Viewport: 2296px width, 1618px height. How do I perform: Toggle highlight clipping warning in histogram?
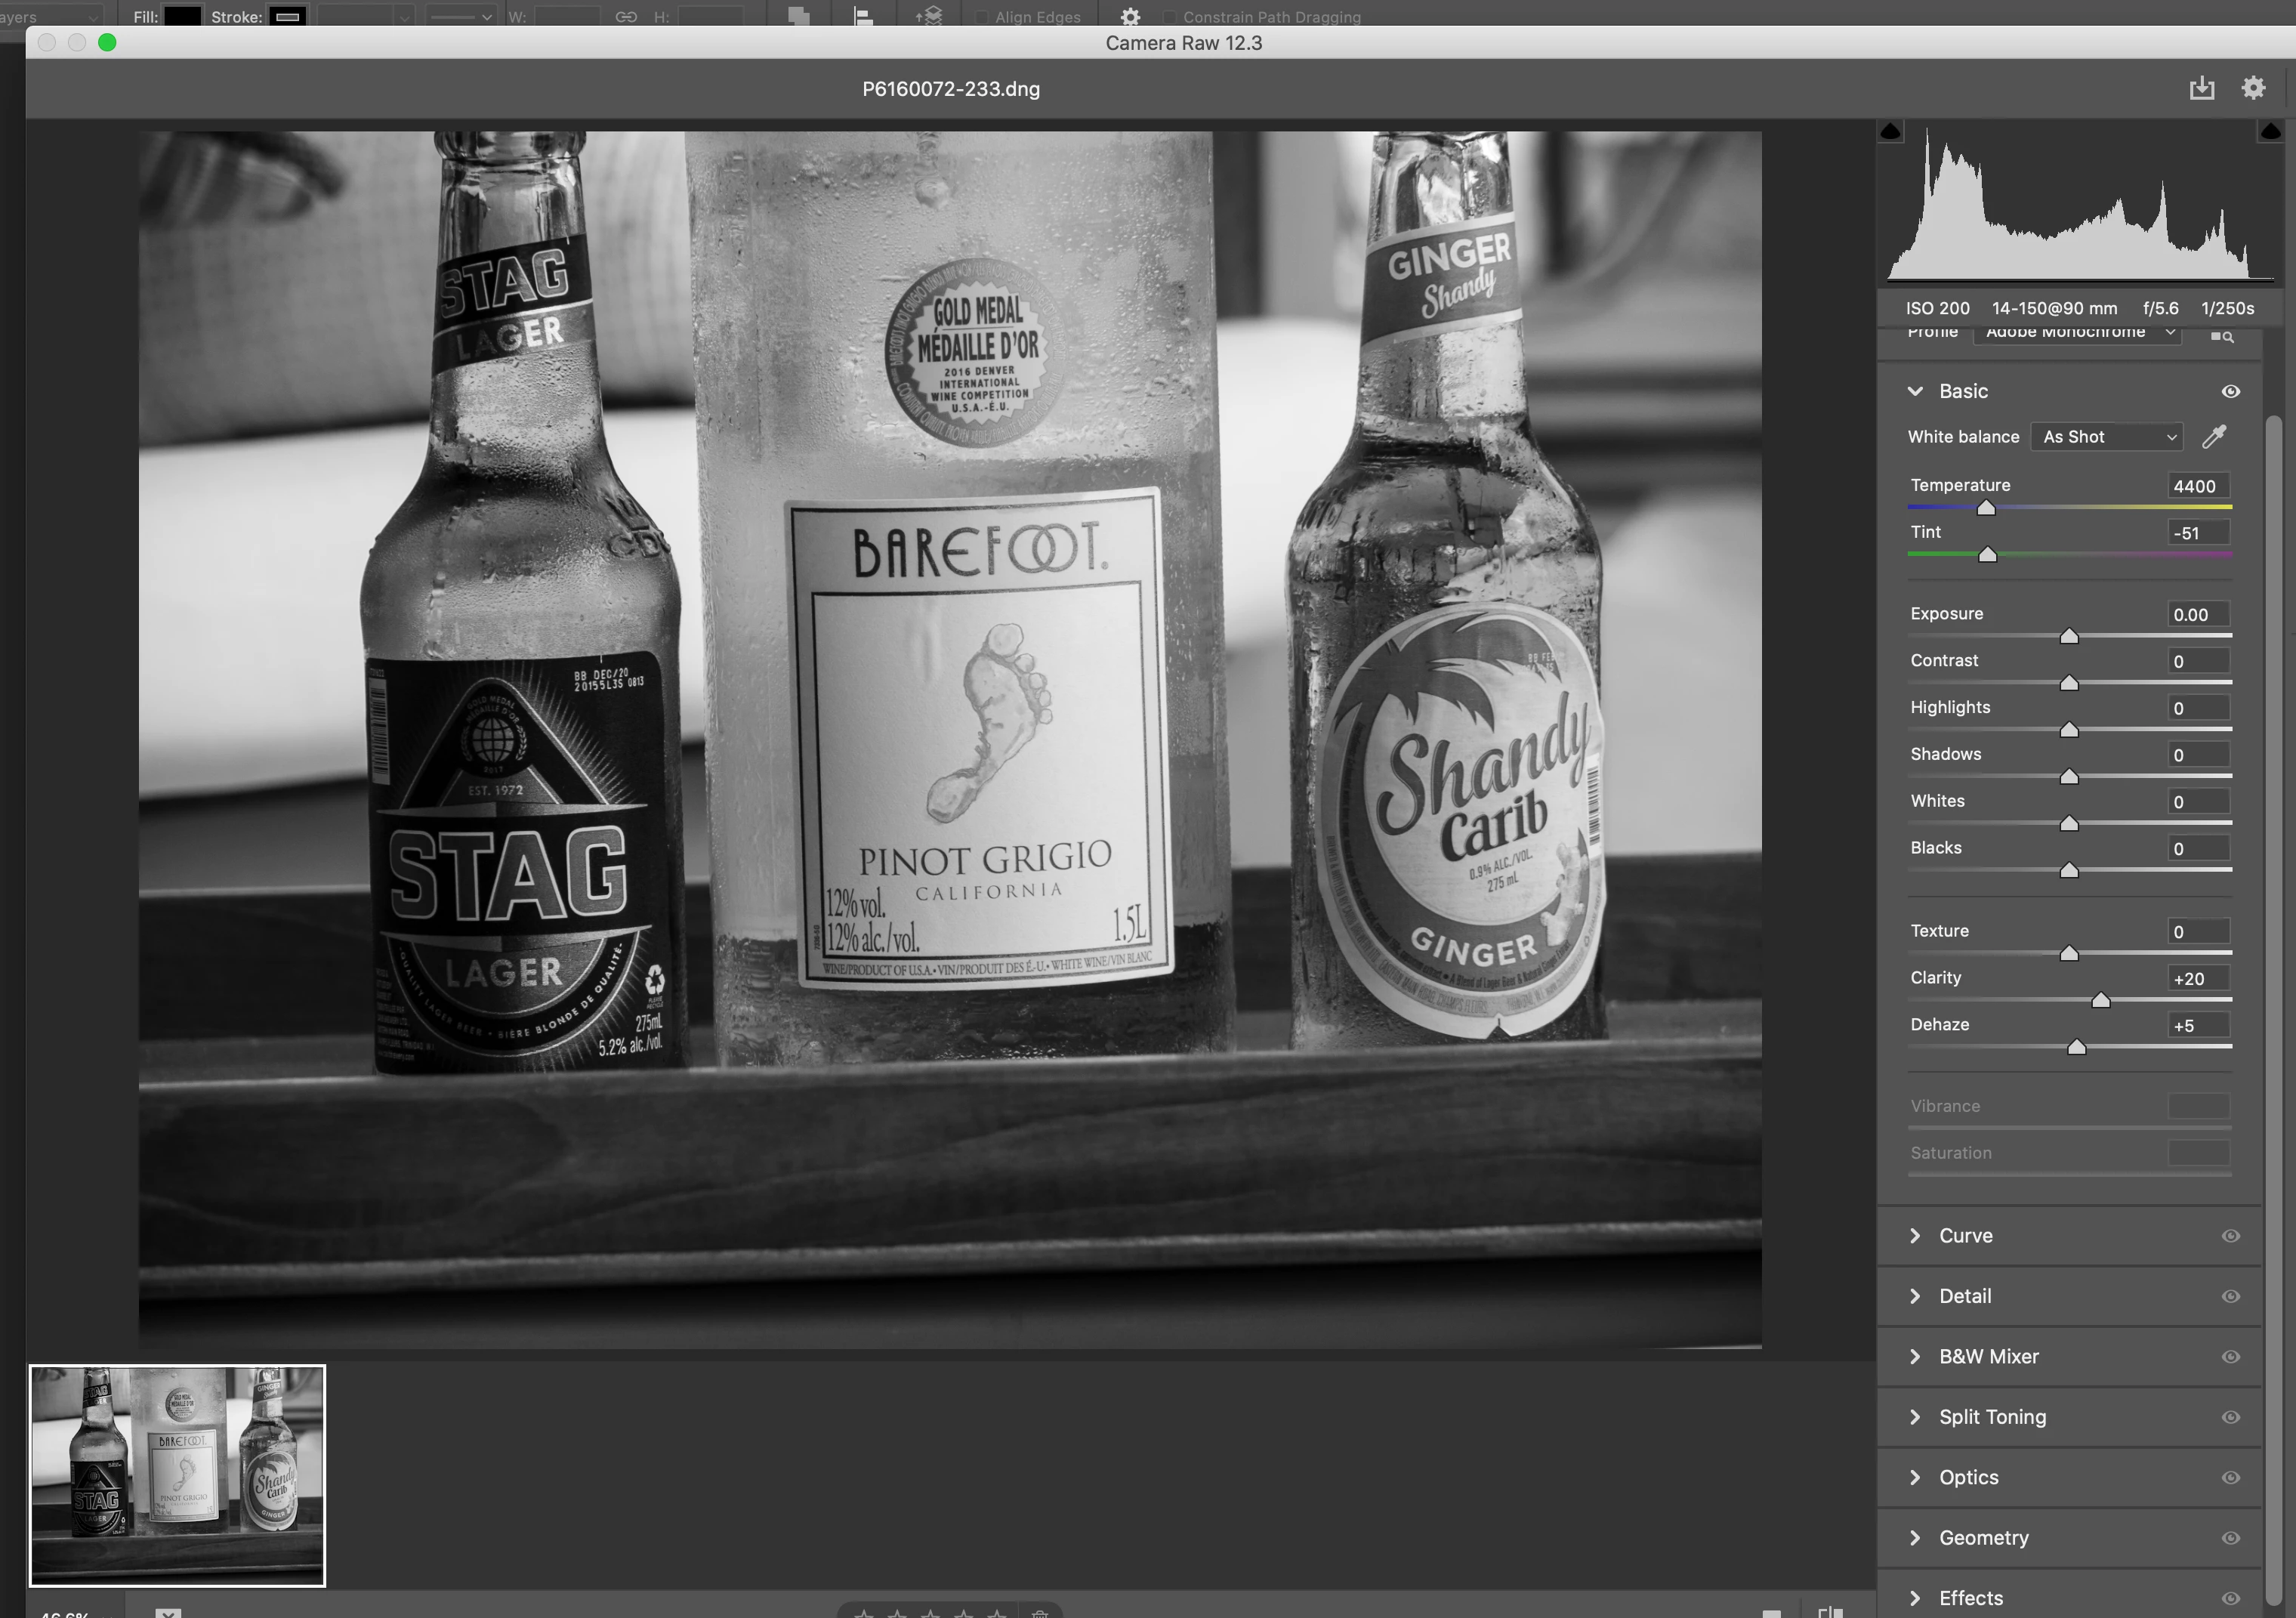click(2270, 132)
